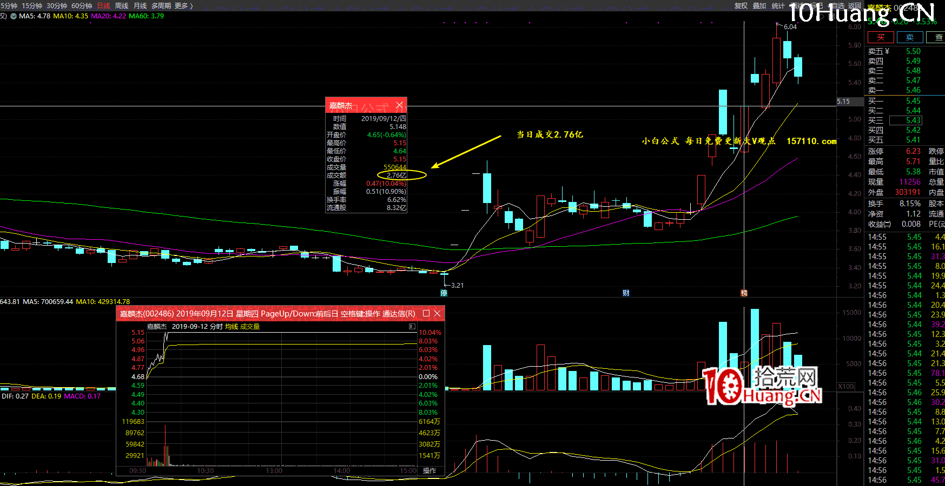The width and height of the screenshot is (945, 486).
Task: Click the 叠加 overlay menu item
Action: [x=759, y=5]
